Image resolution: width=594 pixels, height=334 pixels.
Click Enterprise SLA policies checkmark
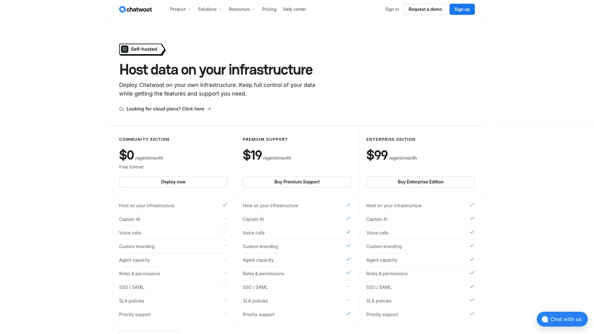click(x=472, y=300)
